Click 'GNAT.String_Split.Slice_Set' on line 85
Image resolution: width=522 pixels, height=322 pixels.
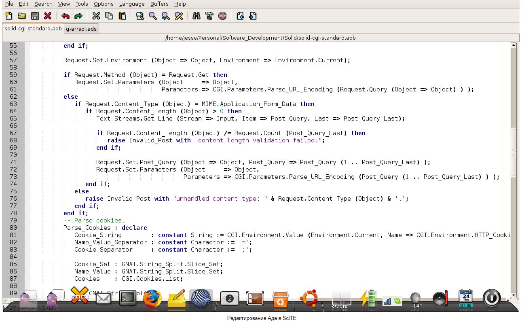[x=171, y=264]
